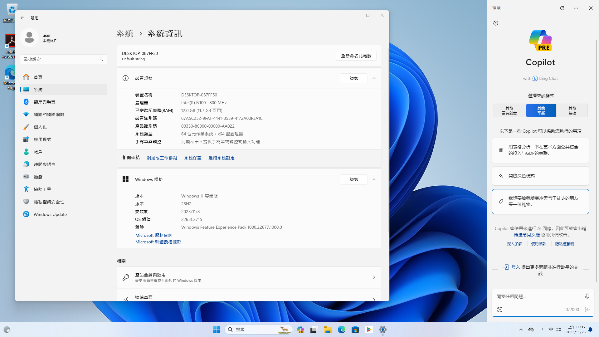Click the Windows Update refresh icon
Image resolution: width=599 pixels, height=337 pixels.
pyautogui.click(x=26, y=214)
